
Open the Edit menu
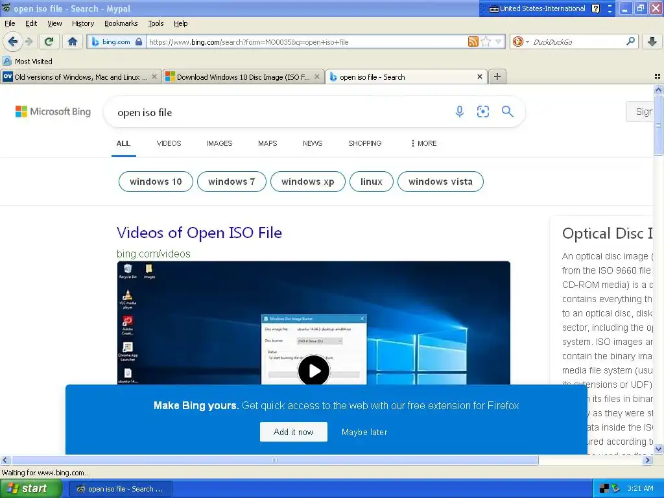click(x=31, y=23)
